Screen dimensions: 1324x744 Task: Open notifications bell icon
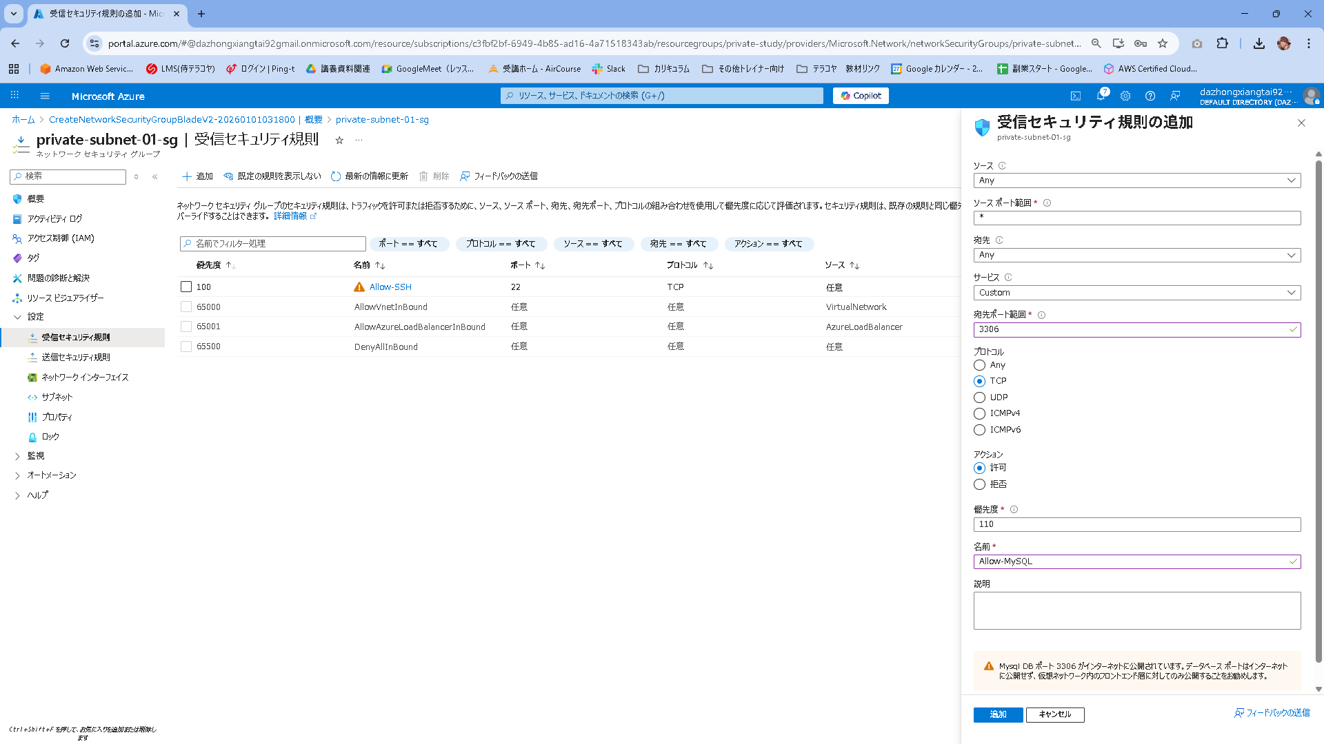click(x=1101, y=96)
